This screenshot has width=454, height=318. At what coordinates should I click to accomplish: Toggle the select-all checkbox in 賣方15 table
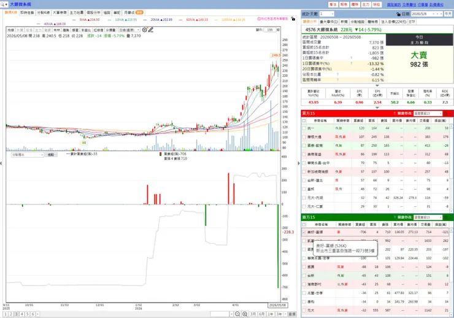(304, 225)
